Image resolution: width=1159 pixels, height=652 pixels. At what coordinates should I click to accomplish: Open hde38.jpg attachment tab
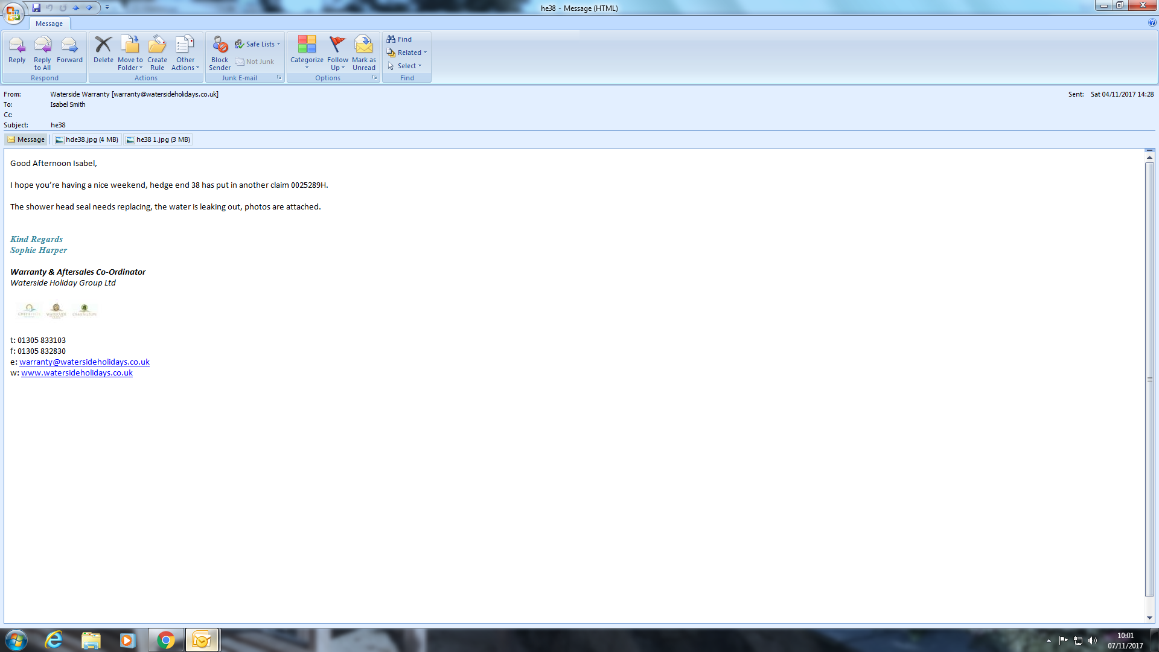click(x=87, y=139)
